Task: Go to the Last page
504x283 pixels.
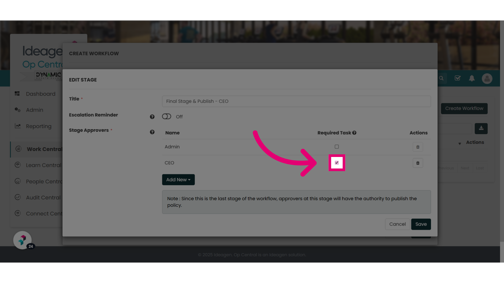Action: coord(480,168)
